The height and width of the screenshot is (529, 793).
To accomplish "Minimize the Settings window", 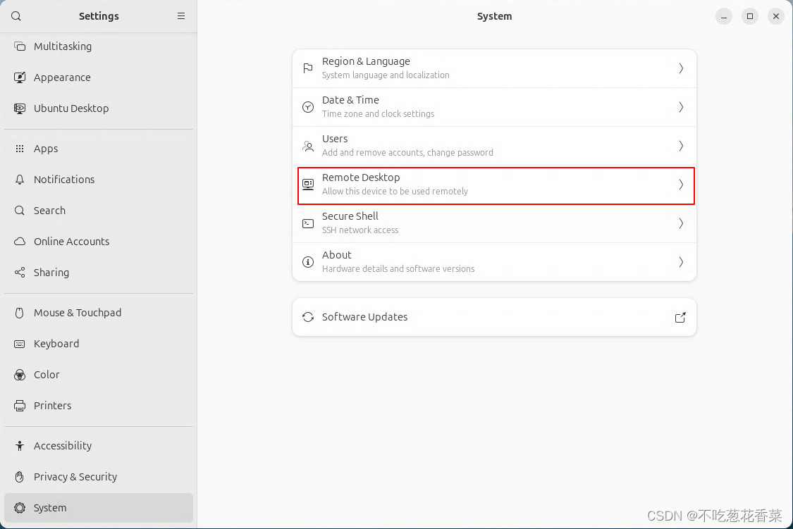I will [x=724, y=16].
